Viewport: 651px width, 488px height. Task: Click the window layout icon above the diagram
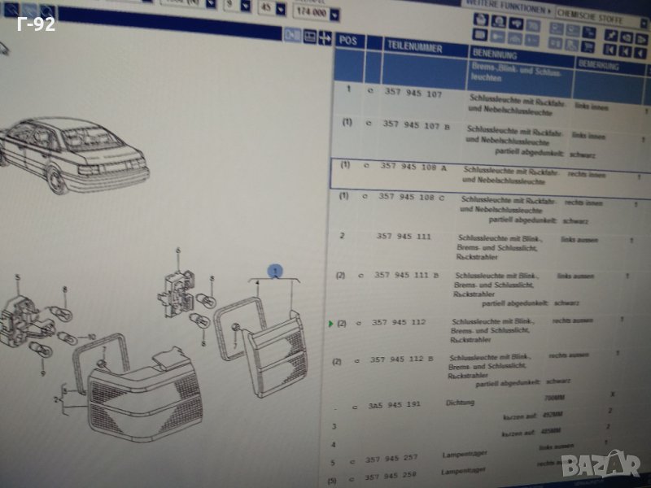click(310, 37)
